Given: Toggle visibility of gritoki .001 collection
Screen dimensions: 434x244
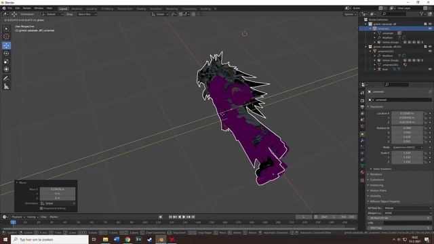Looking at the screenshot, I should 430,47.
